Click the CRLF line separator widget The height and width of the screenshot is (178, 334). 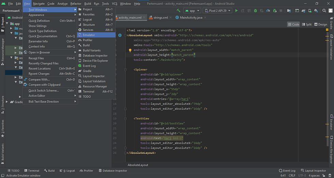coord(292,175)
